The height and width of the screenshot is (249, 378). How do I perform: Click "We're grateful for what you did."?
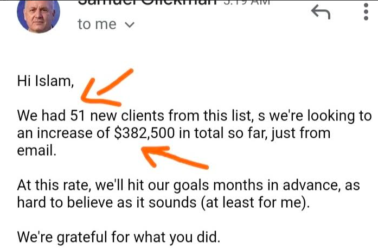click(x=119, y=237)
